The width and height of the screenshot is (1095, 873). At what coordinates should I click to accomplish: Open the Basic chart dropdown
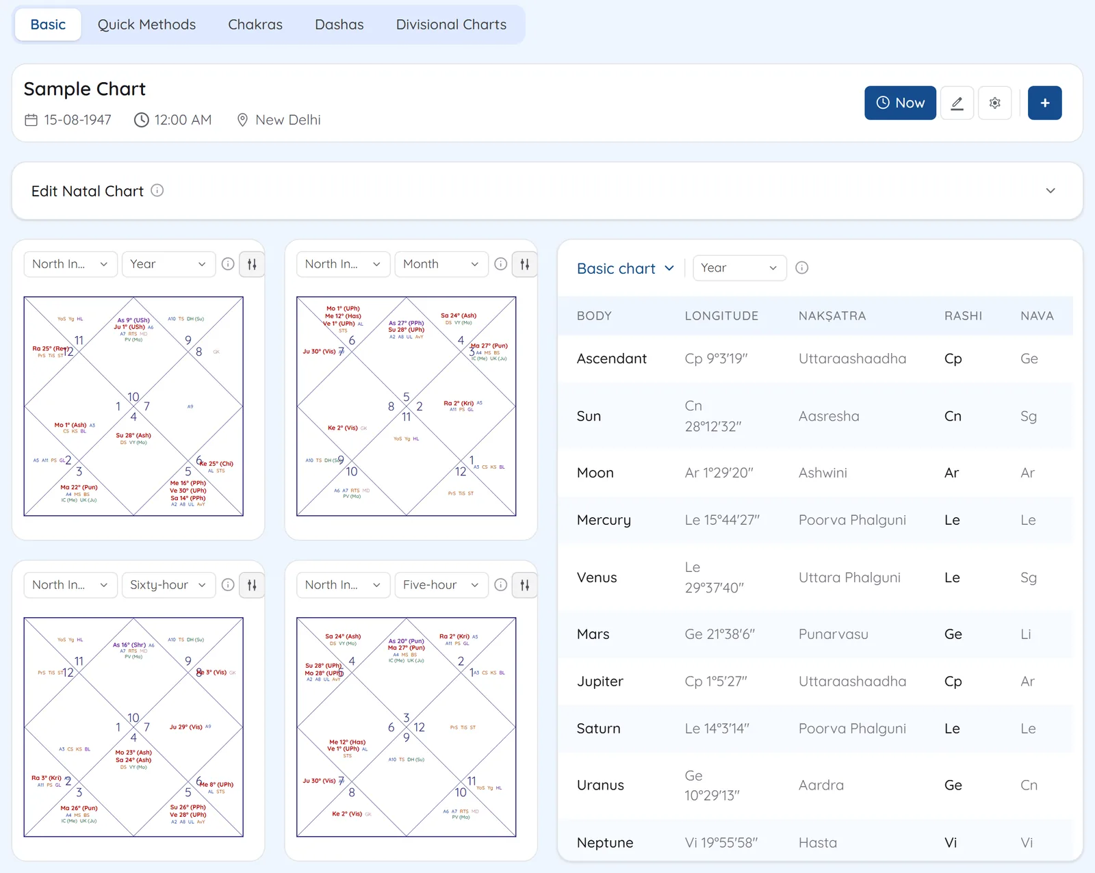626,268
